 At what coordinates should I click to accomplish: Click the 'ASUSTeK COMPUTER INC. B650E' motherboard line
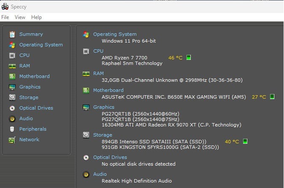coord(174,97)
